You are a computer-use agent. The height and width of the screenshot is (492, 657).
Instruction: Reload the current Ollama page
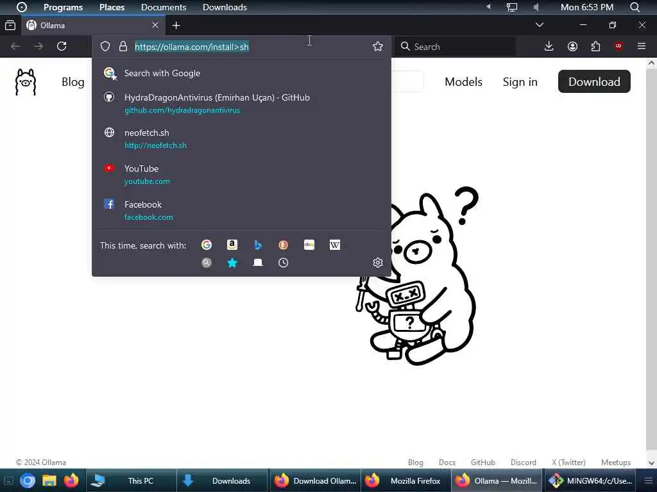click(x=62, y=46)
